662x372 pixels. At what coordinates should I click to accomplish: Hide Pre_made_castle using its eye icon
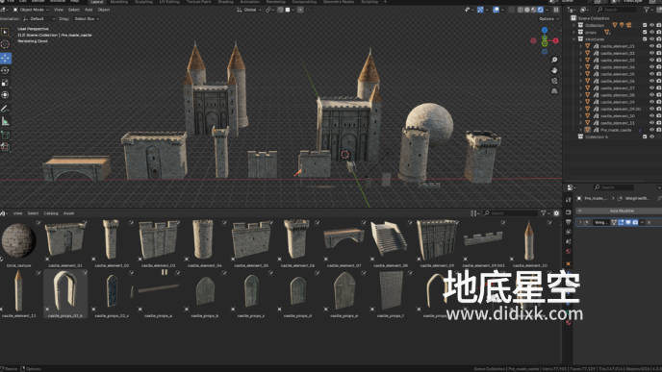tap(651, 130)
